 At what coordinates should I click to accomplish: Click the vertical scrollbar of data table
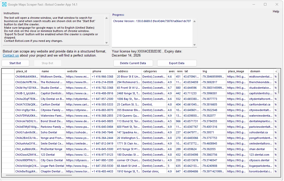[279, 84]
